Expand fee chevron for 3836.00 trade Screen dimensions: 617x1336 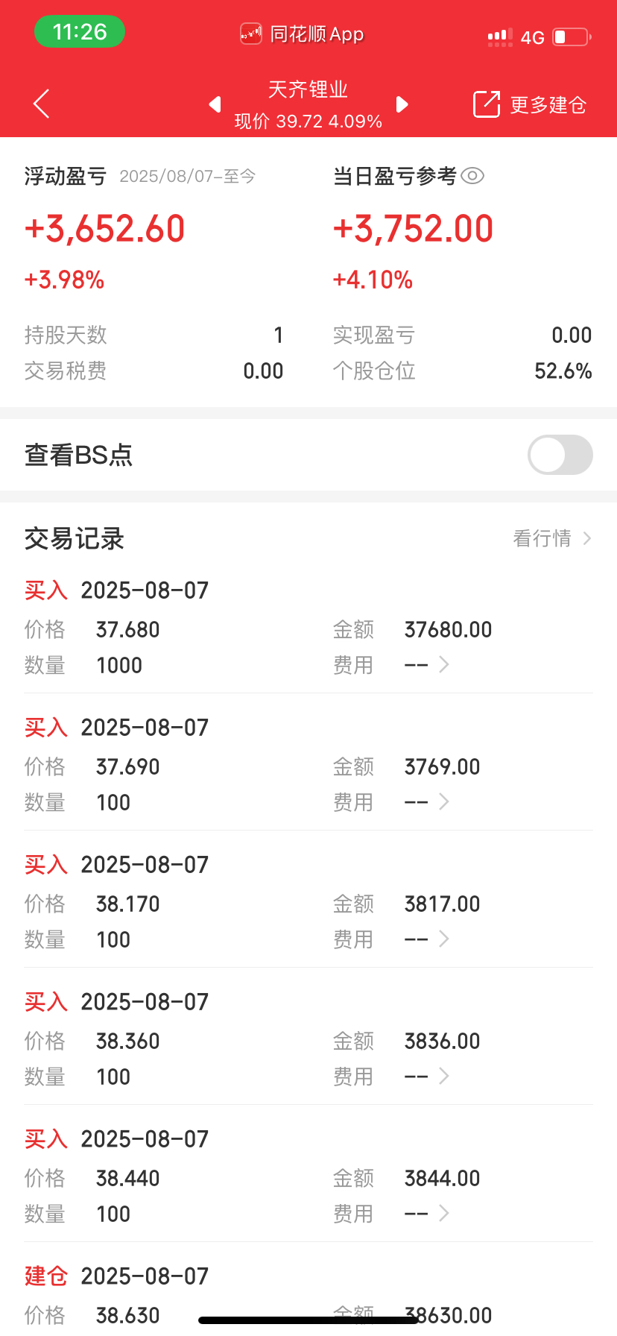point(444,1076)
